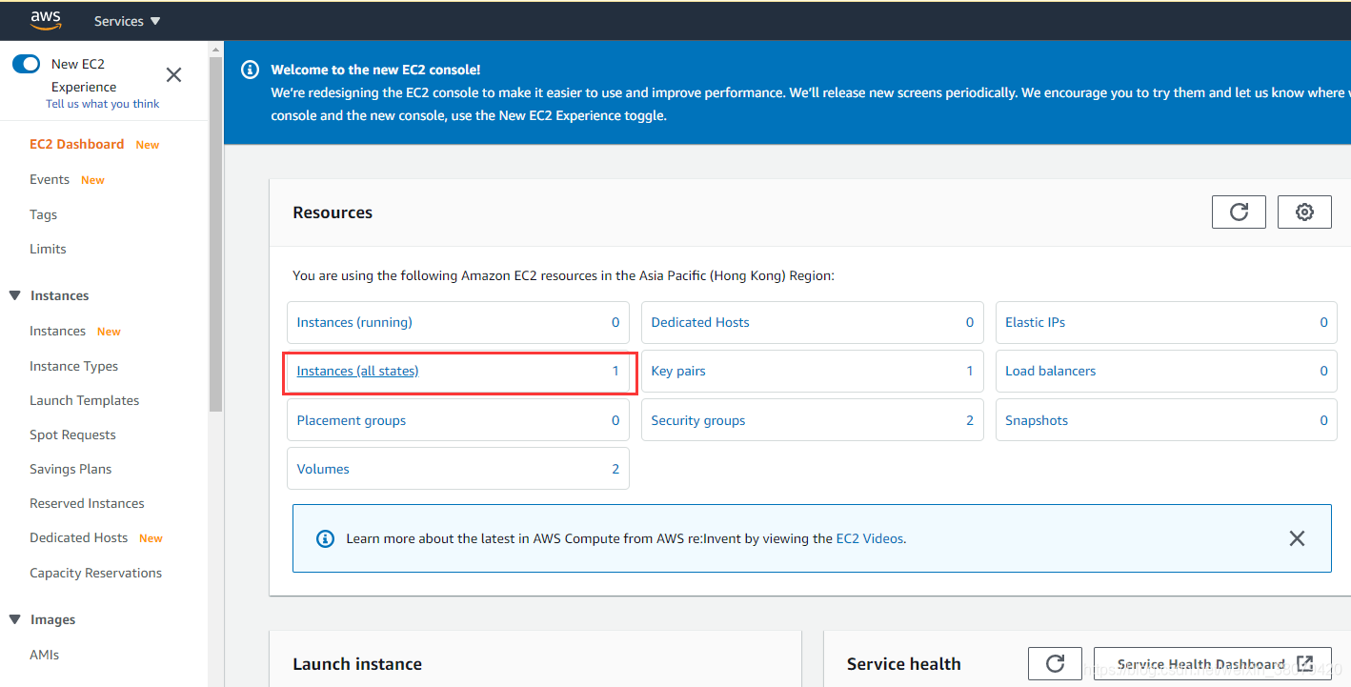The width and height of the screenshot is (1351, 687).
Task: Open AMIs in the sidebar
Action: pos(44,655)
